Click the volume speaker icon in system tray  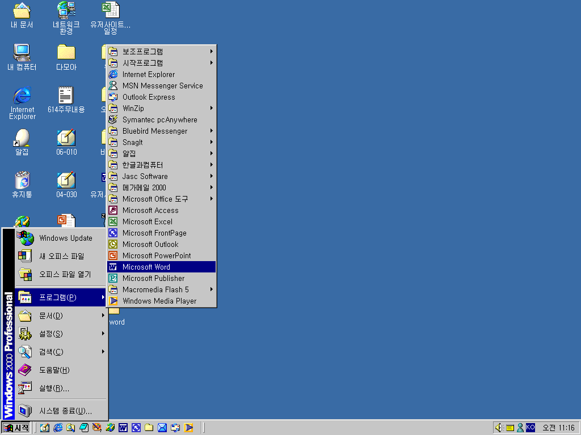499,428
